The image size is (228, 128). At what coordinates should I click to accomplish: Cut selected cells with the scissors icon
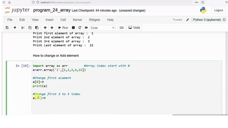23,28
